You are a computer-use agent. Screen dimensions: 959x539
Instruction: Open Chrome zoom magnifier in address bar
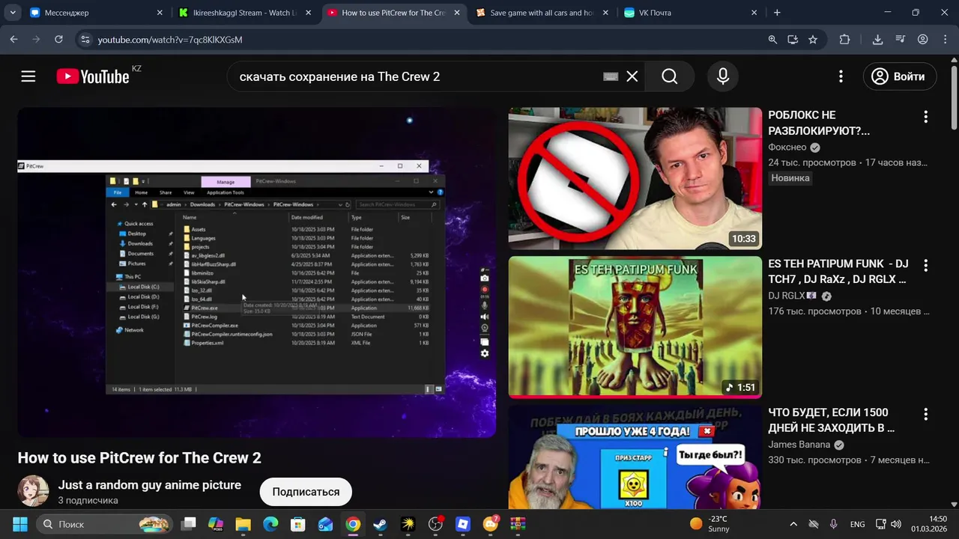[772, 40]
